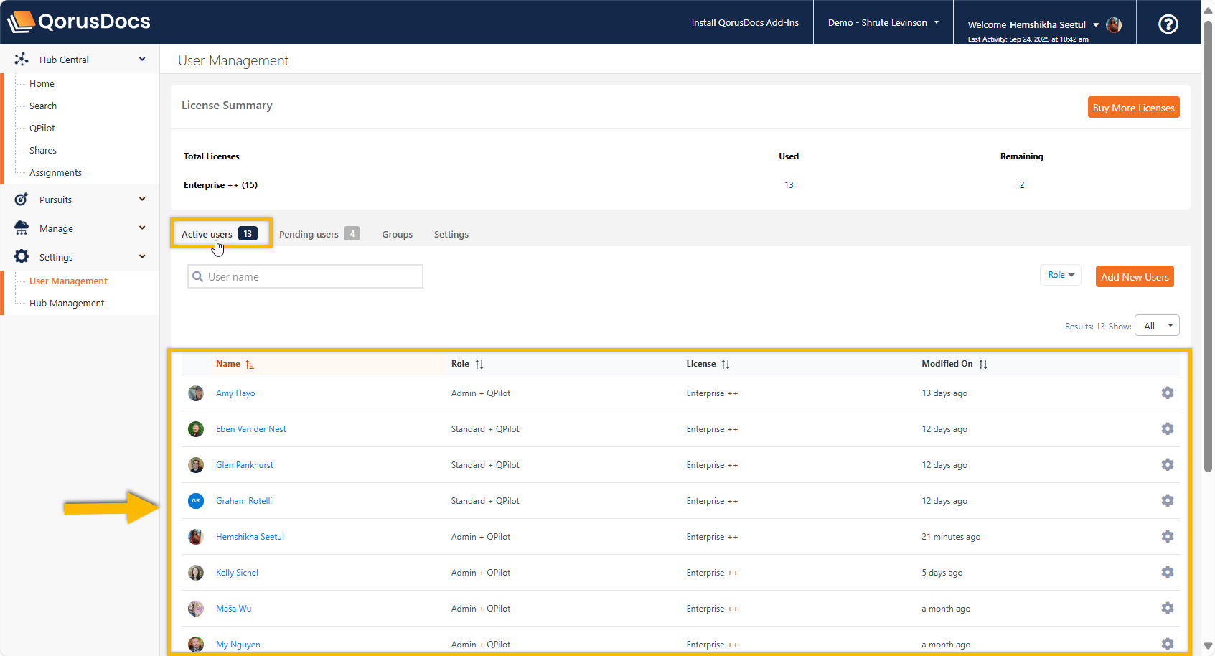Screen dimensions: 1215x656
Task: Open settings gear for Graham Rotelli
Action: [x=1167, y=501]
